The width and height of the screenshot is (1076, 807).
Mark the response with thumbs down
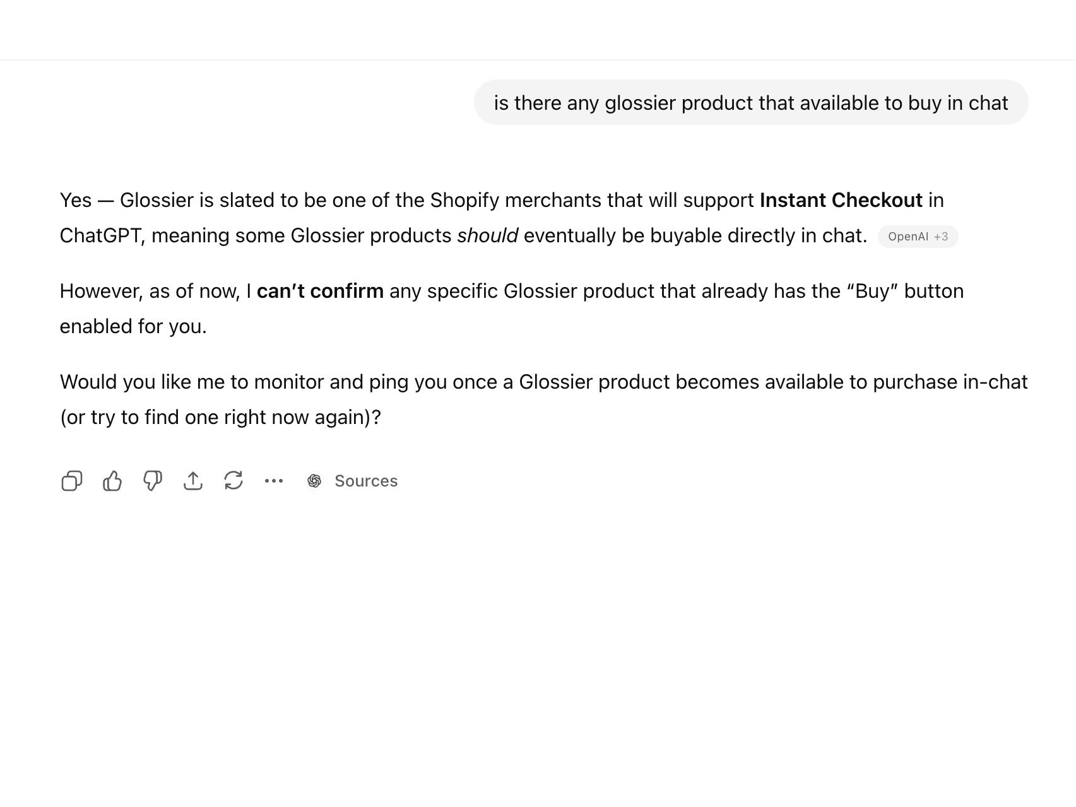[x=153, y=481]
